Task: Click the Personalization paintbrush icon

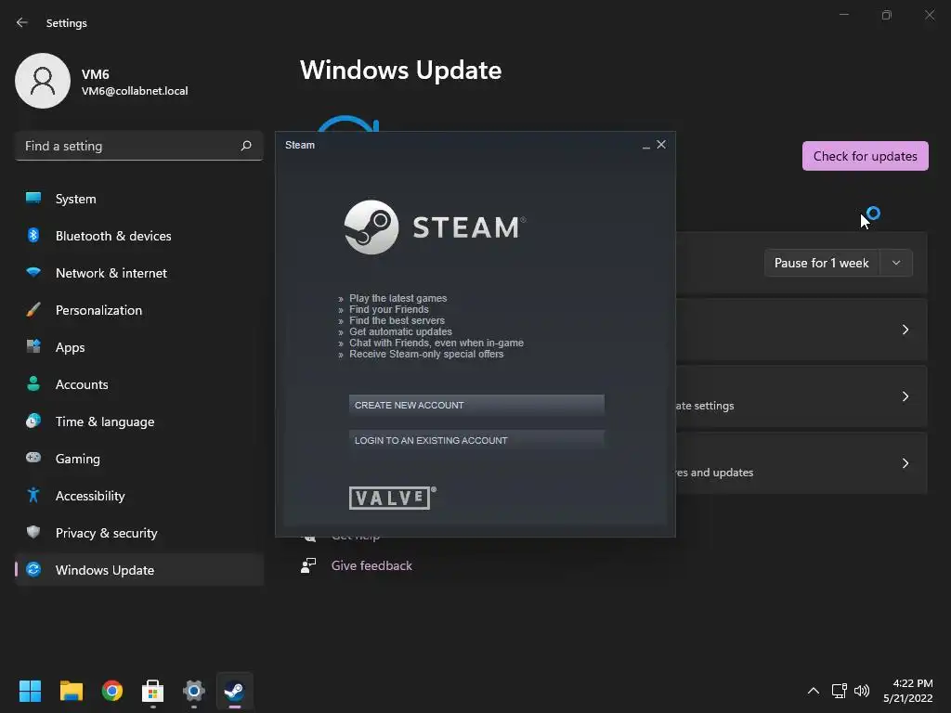Action: 33,310
